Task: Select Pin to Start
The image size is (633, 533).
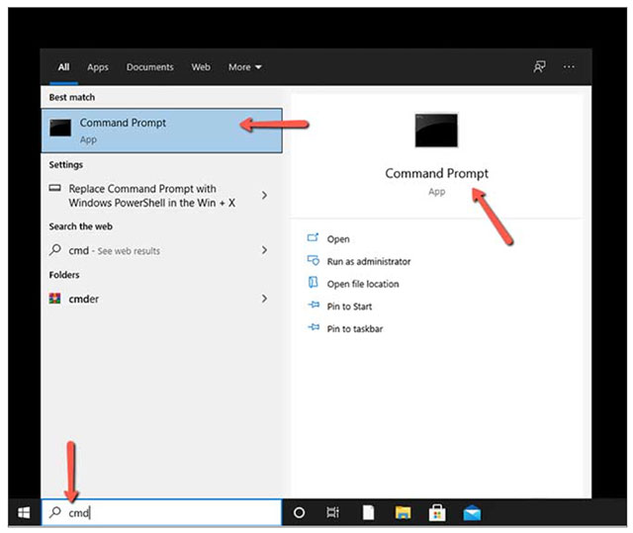Action: tap(349, 307)
